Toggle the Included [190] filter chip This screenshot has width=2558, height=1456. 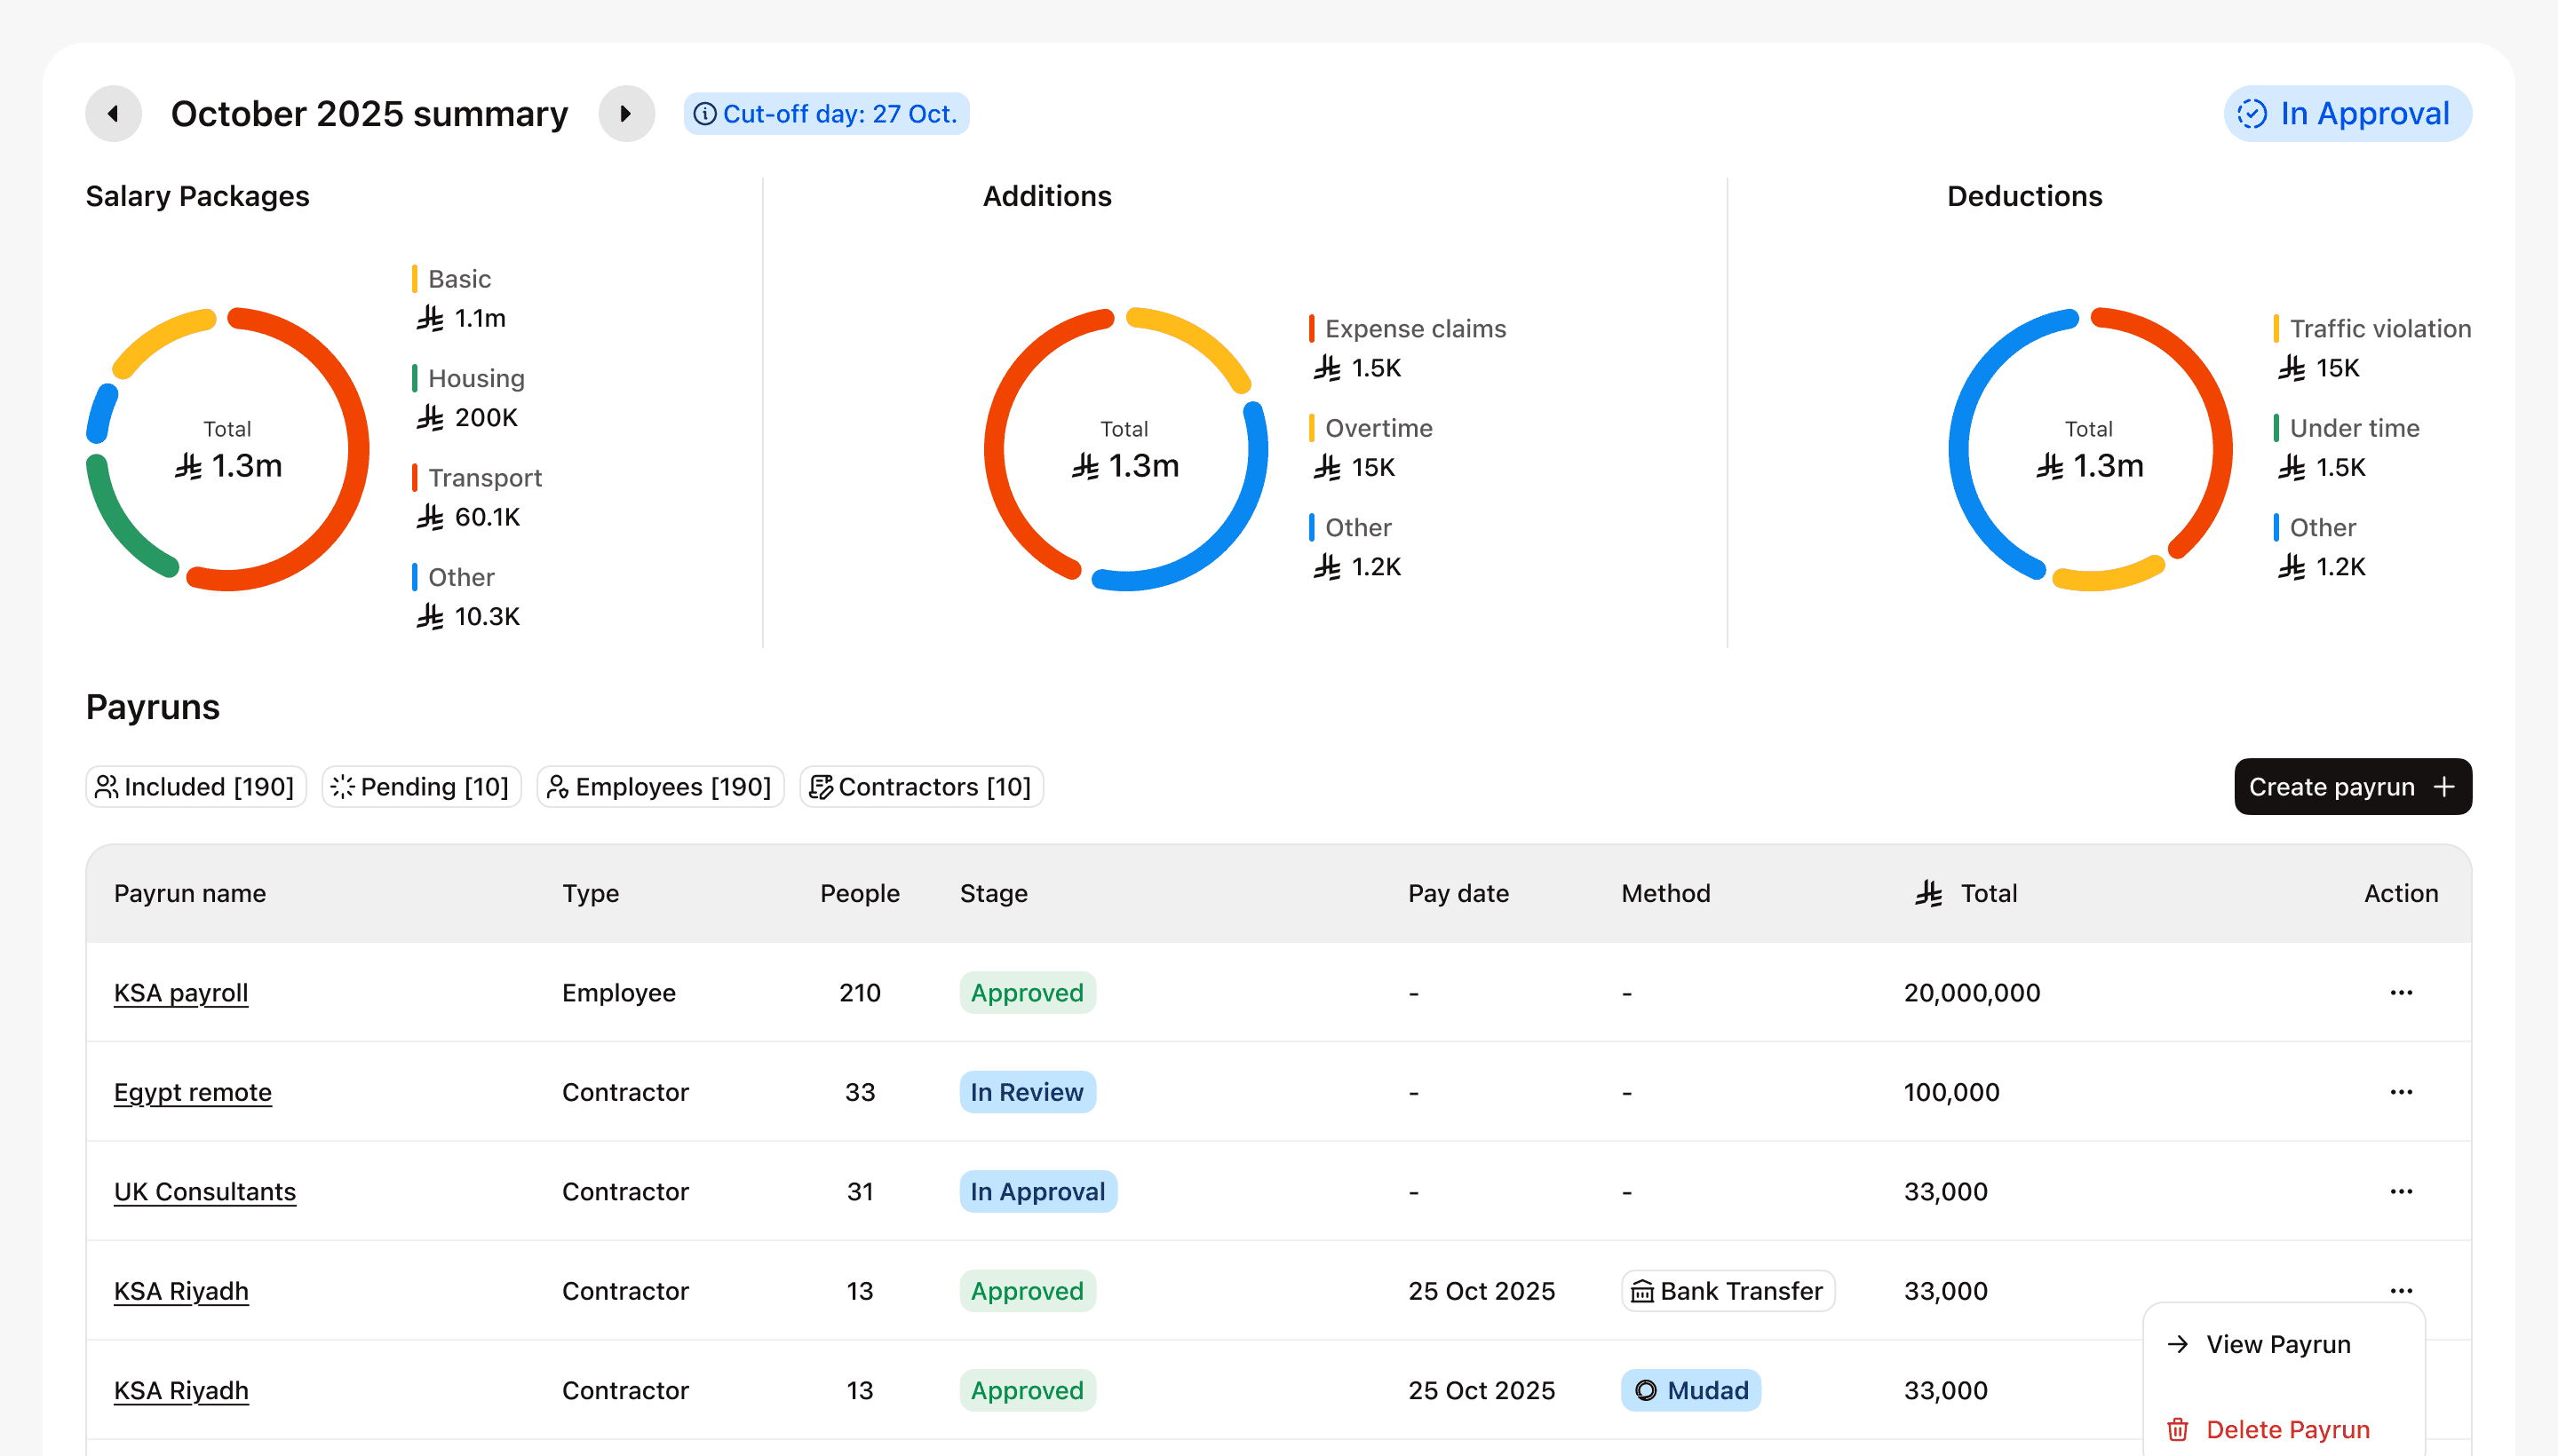pos(196,787)
